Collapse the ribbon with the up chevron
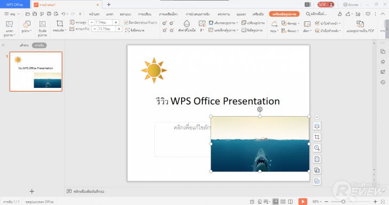389x205 pixels. click(x=383, y=14)
